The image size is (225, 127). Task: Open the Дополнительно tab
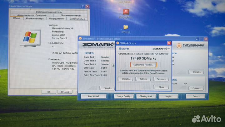tap(77, 19)
